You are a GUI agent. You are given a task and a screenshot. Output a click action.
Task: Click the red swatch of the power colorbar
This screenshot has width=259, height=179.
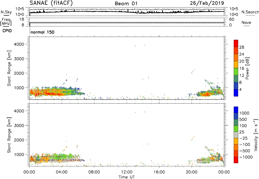click(236, 44)
